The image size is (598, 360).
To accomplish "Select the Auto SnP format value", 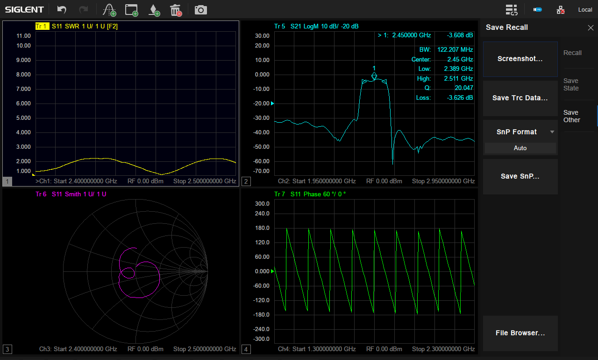I will click(x=520, y=148).
